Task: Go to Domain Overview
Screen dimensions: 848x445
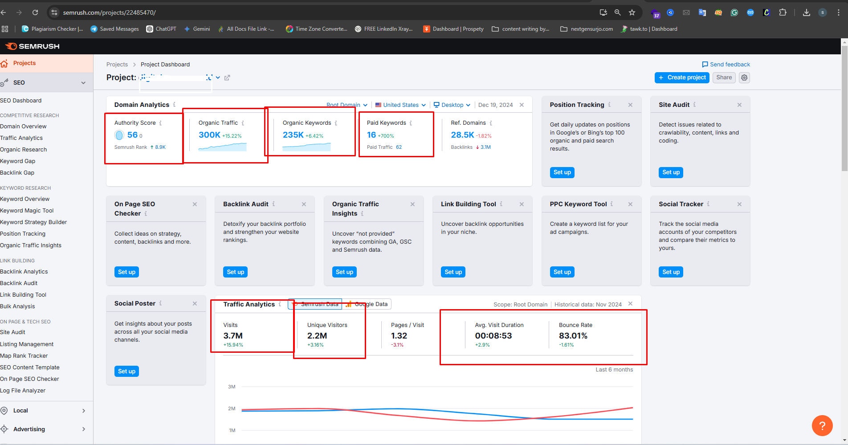Action: point(23,127)
